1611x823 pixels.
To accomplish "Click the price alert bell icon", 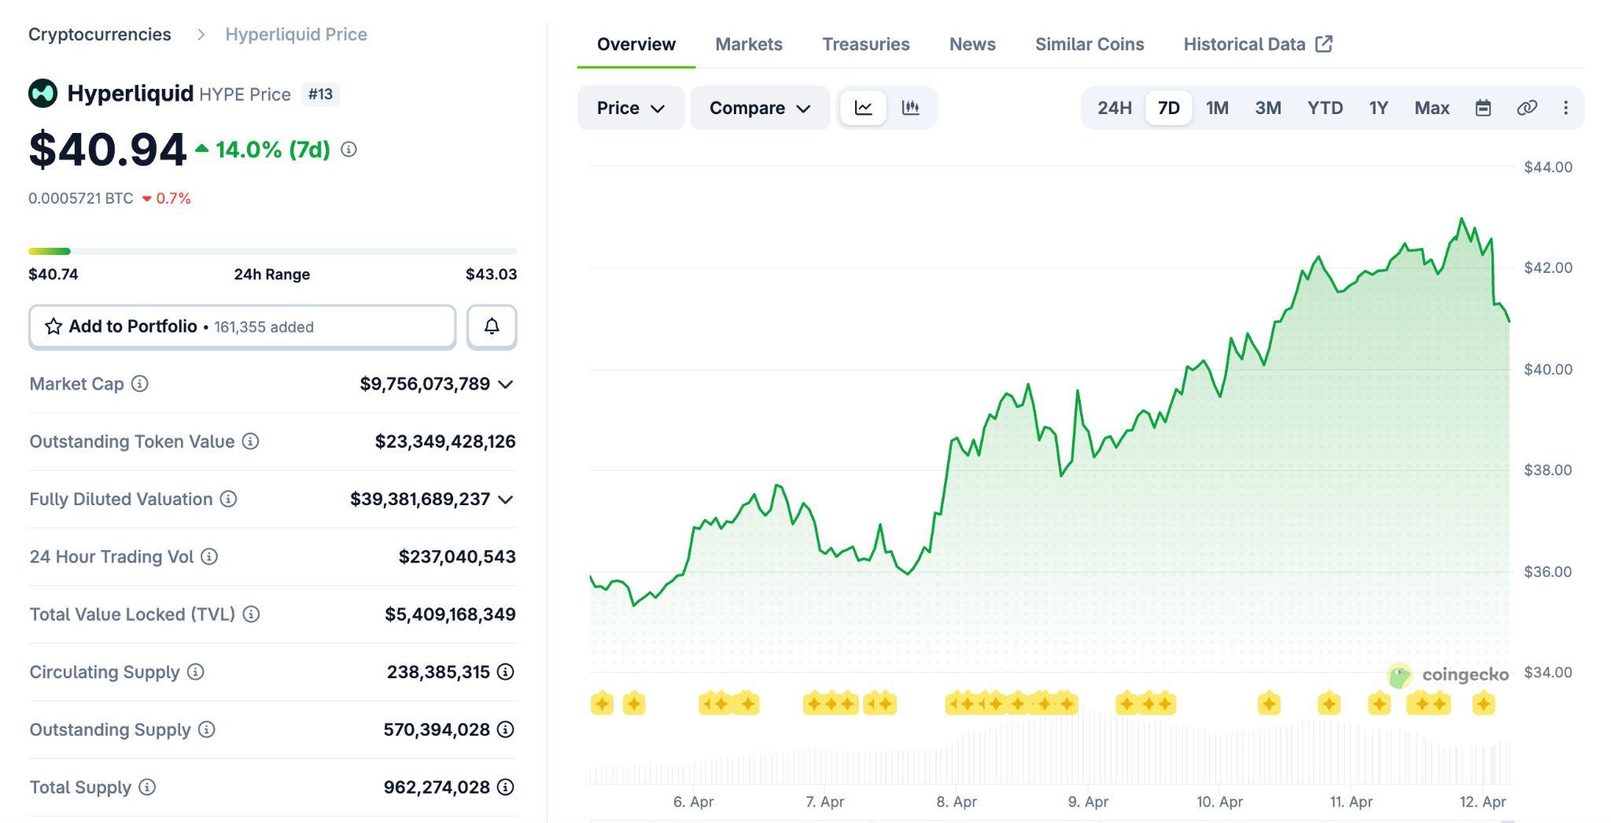I will pyautogui.click(x=492, y=327).
